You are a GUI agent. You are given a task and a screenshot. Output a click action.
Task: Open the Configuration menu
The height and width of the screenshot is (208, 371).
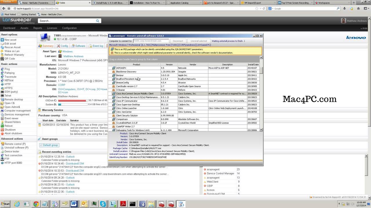69,28
